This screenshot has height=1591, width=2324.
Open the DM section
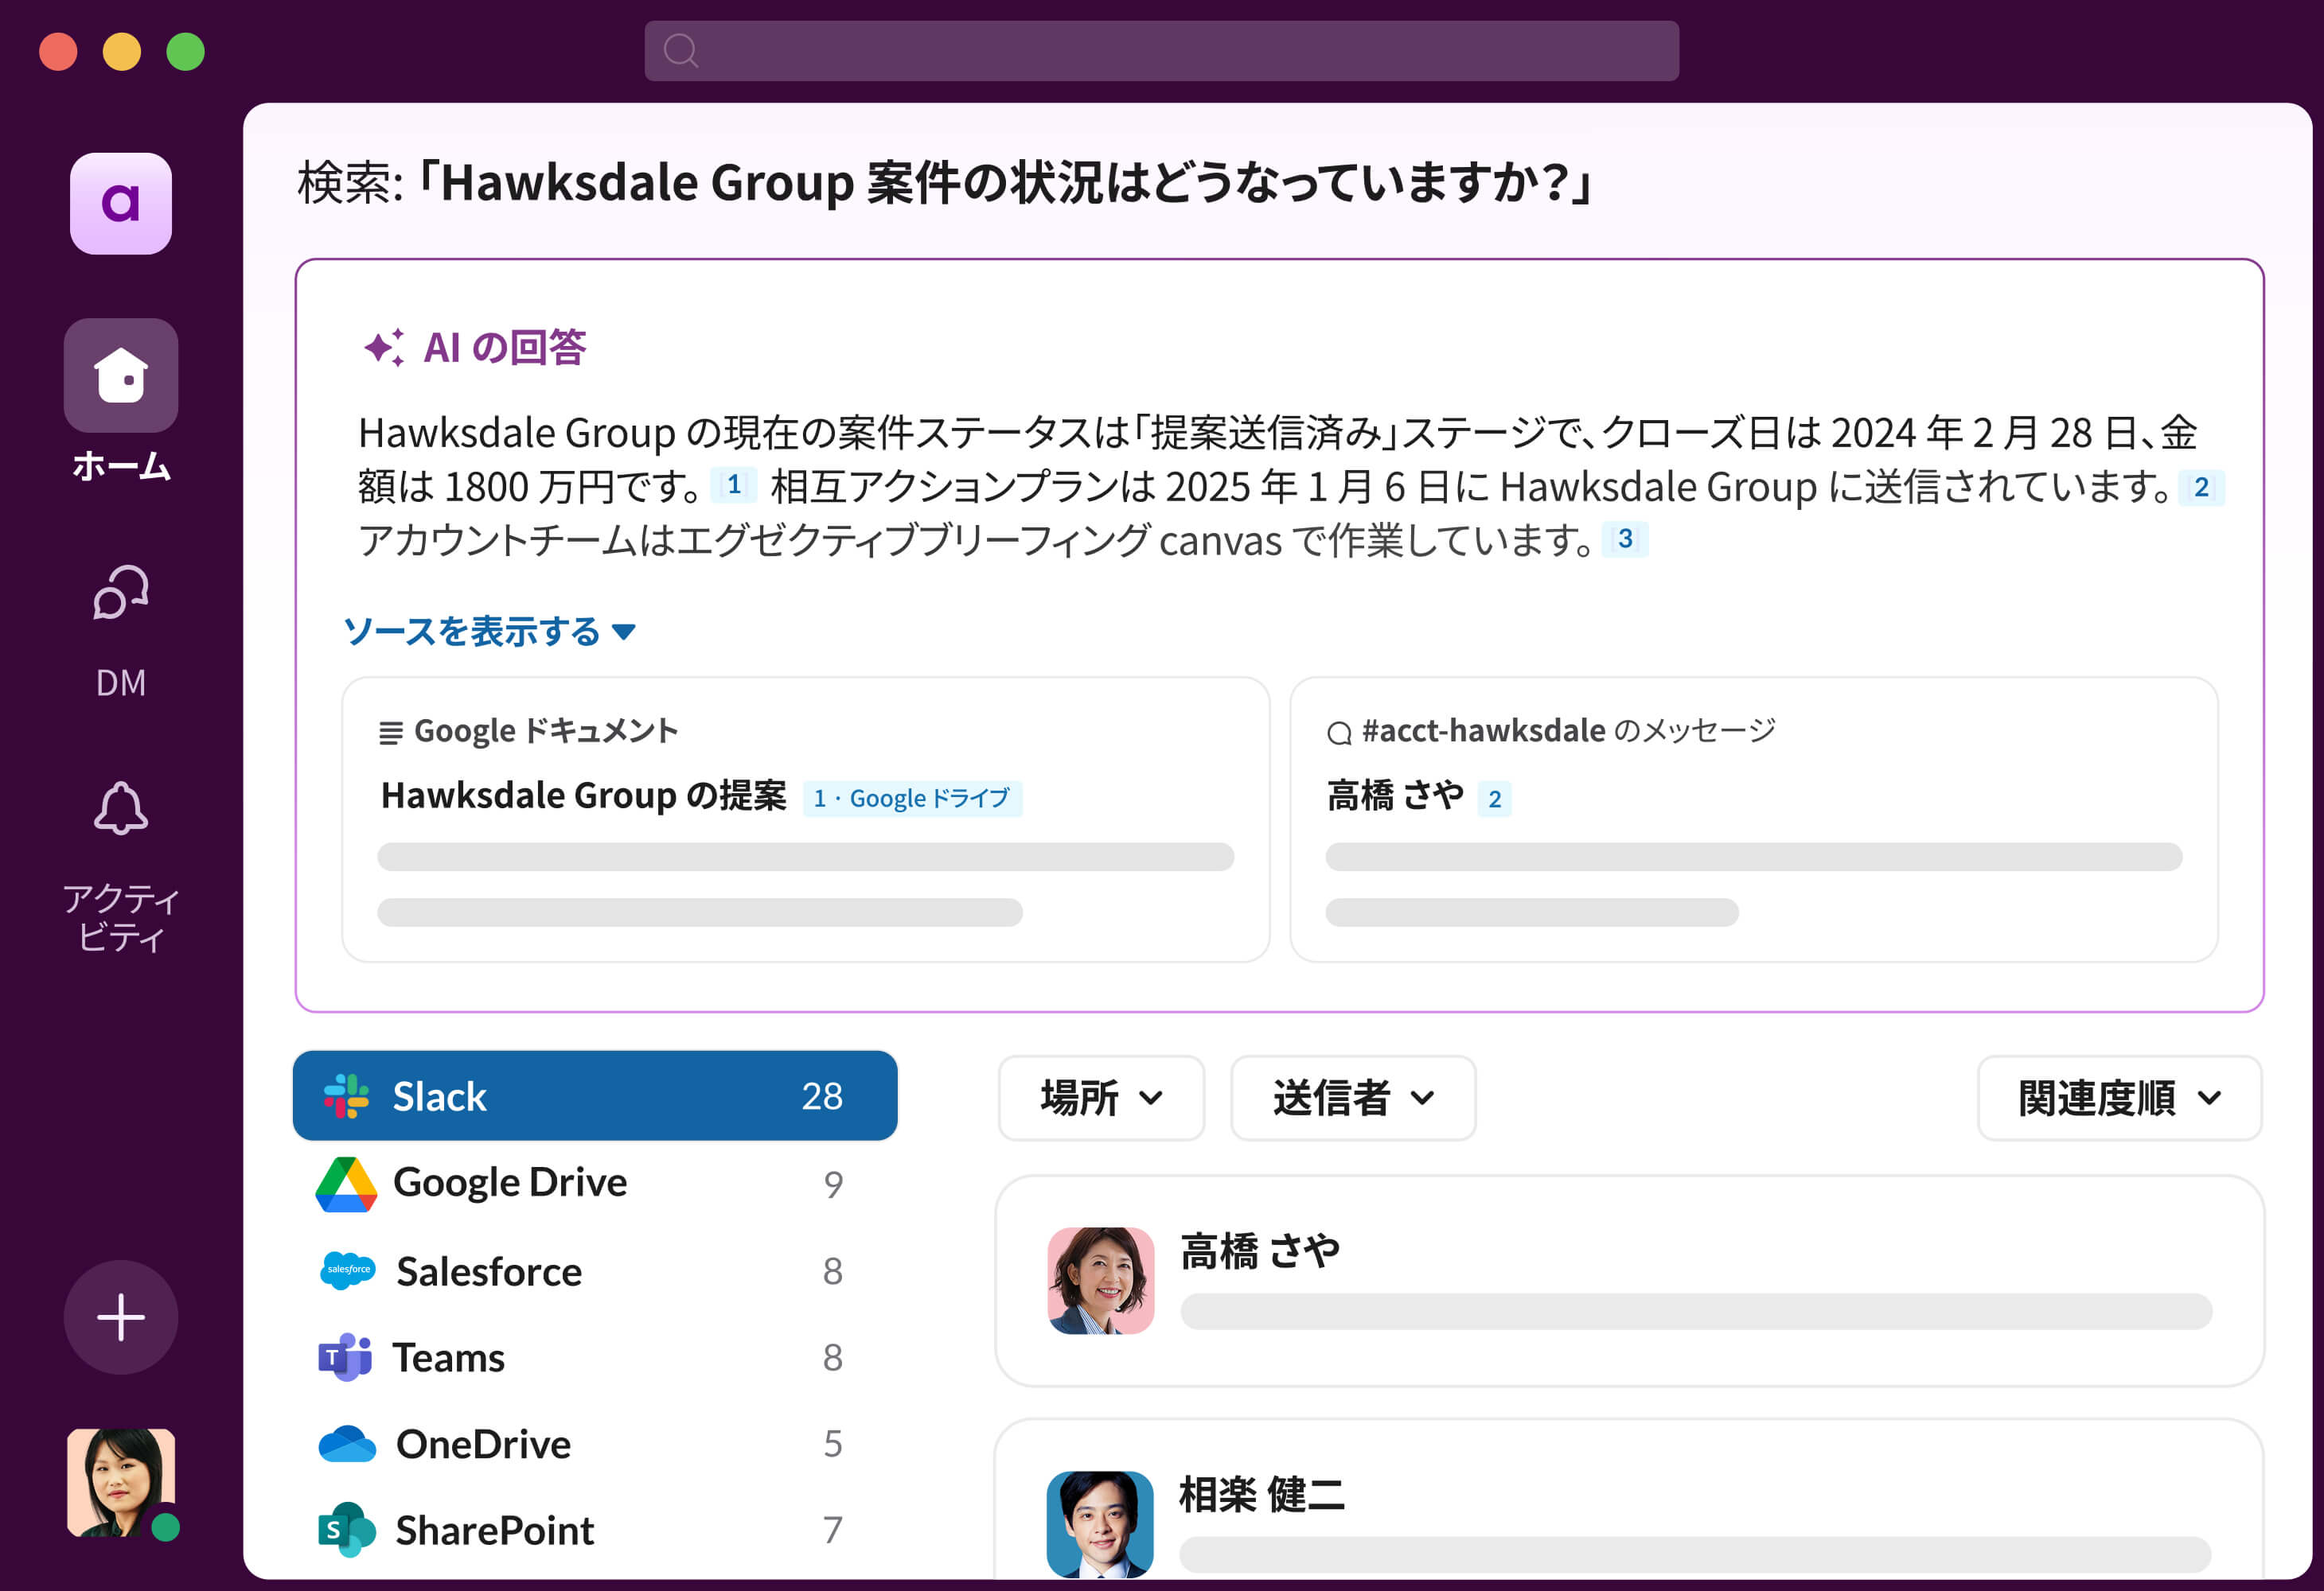[x=120, y=620]
